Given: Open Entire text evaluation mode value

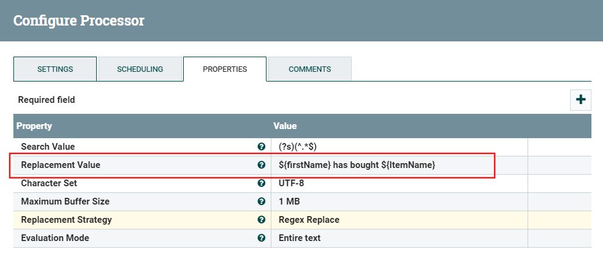Looking at the screenshot, I should point(399,238).
